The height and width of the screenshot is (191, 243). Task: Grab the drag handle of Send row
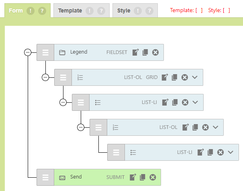pos(45,177)
